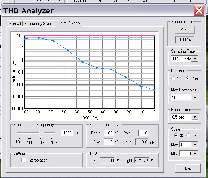The width and height of the screenshot is (208, 178).
Task: Click the Level readout field showing 0.0
Action: tap(141, 142)
